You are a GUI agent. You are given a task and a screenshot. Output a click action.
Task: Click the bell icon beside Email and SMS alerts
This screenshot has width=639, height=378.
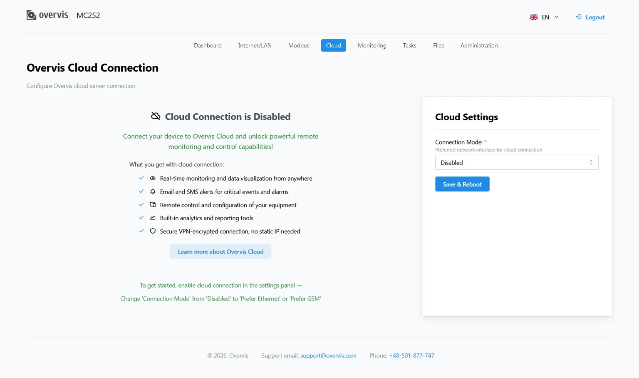pyautogui.click(x=153, y=191)
